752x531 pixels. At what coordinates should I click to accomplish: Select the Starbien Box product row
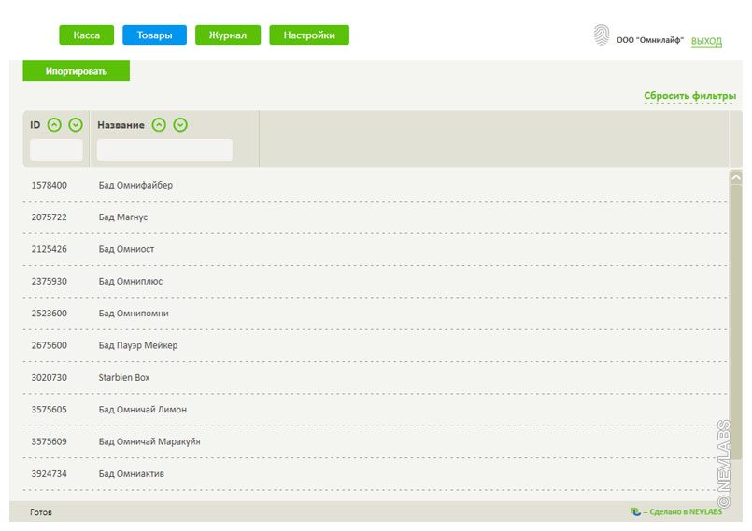tap(124, 377)
